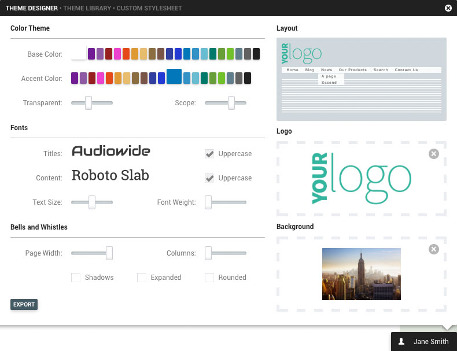Click the New York skyline background thumbnail

click(x=361, y=274)
